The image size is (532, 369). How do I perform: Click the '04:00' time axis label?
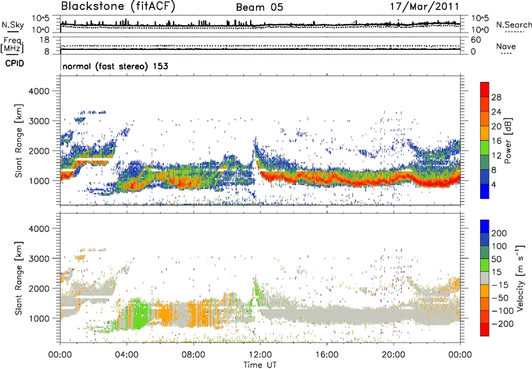point(127,355)
